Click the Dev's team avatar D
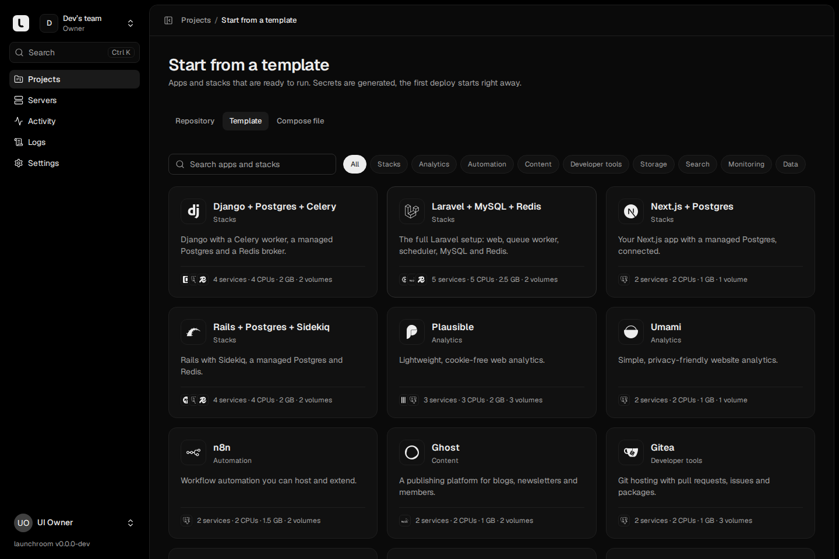This screenshot has height=559, width=839. point(49,23)
